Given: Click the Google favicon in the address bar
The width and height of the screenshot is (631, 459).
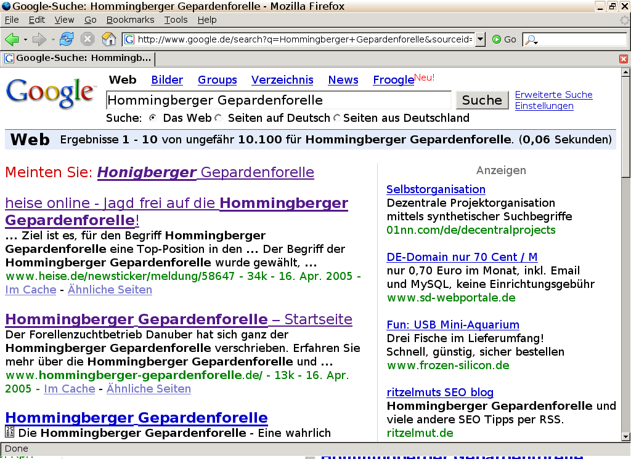Looking at the screenshot, I should coord(129,39).
